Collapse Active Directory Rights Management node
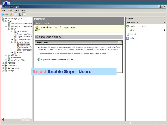167x125 pixels. click(x=6, y=26)
